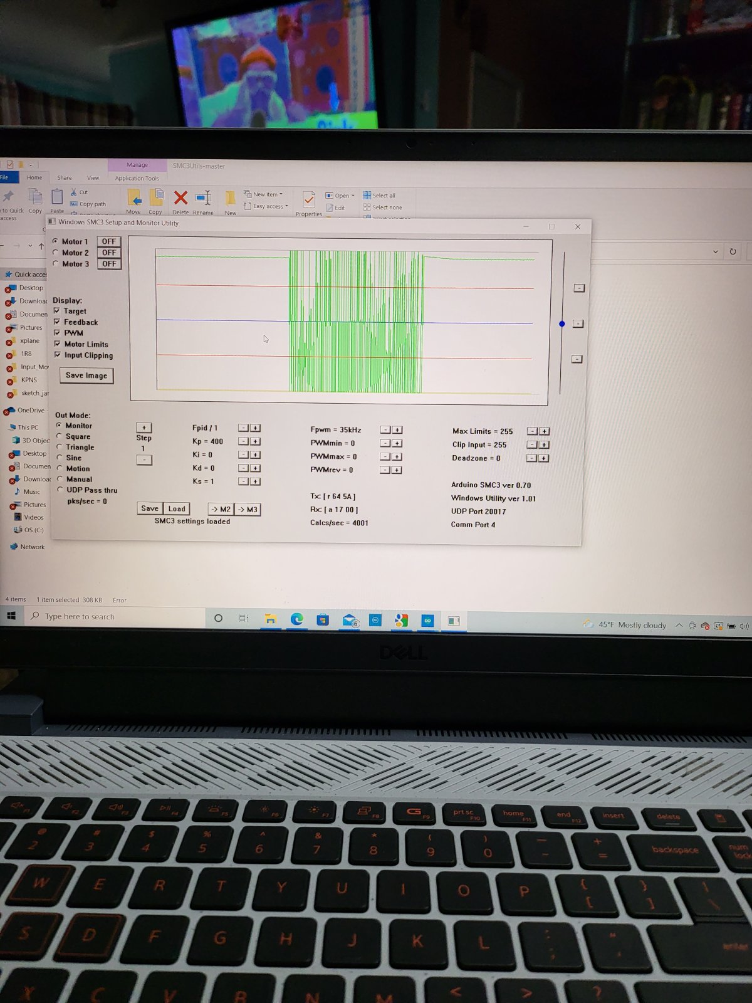Open the Share ribbon tab
752x1003 pixels.
(65, 178)
